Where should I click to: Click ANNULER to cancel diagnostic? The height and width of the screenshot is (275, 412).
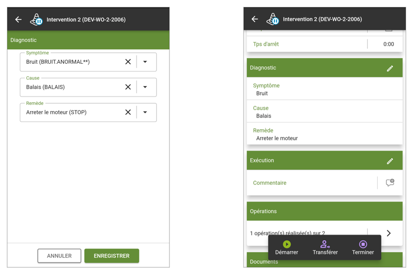click(x=59, y=256)
